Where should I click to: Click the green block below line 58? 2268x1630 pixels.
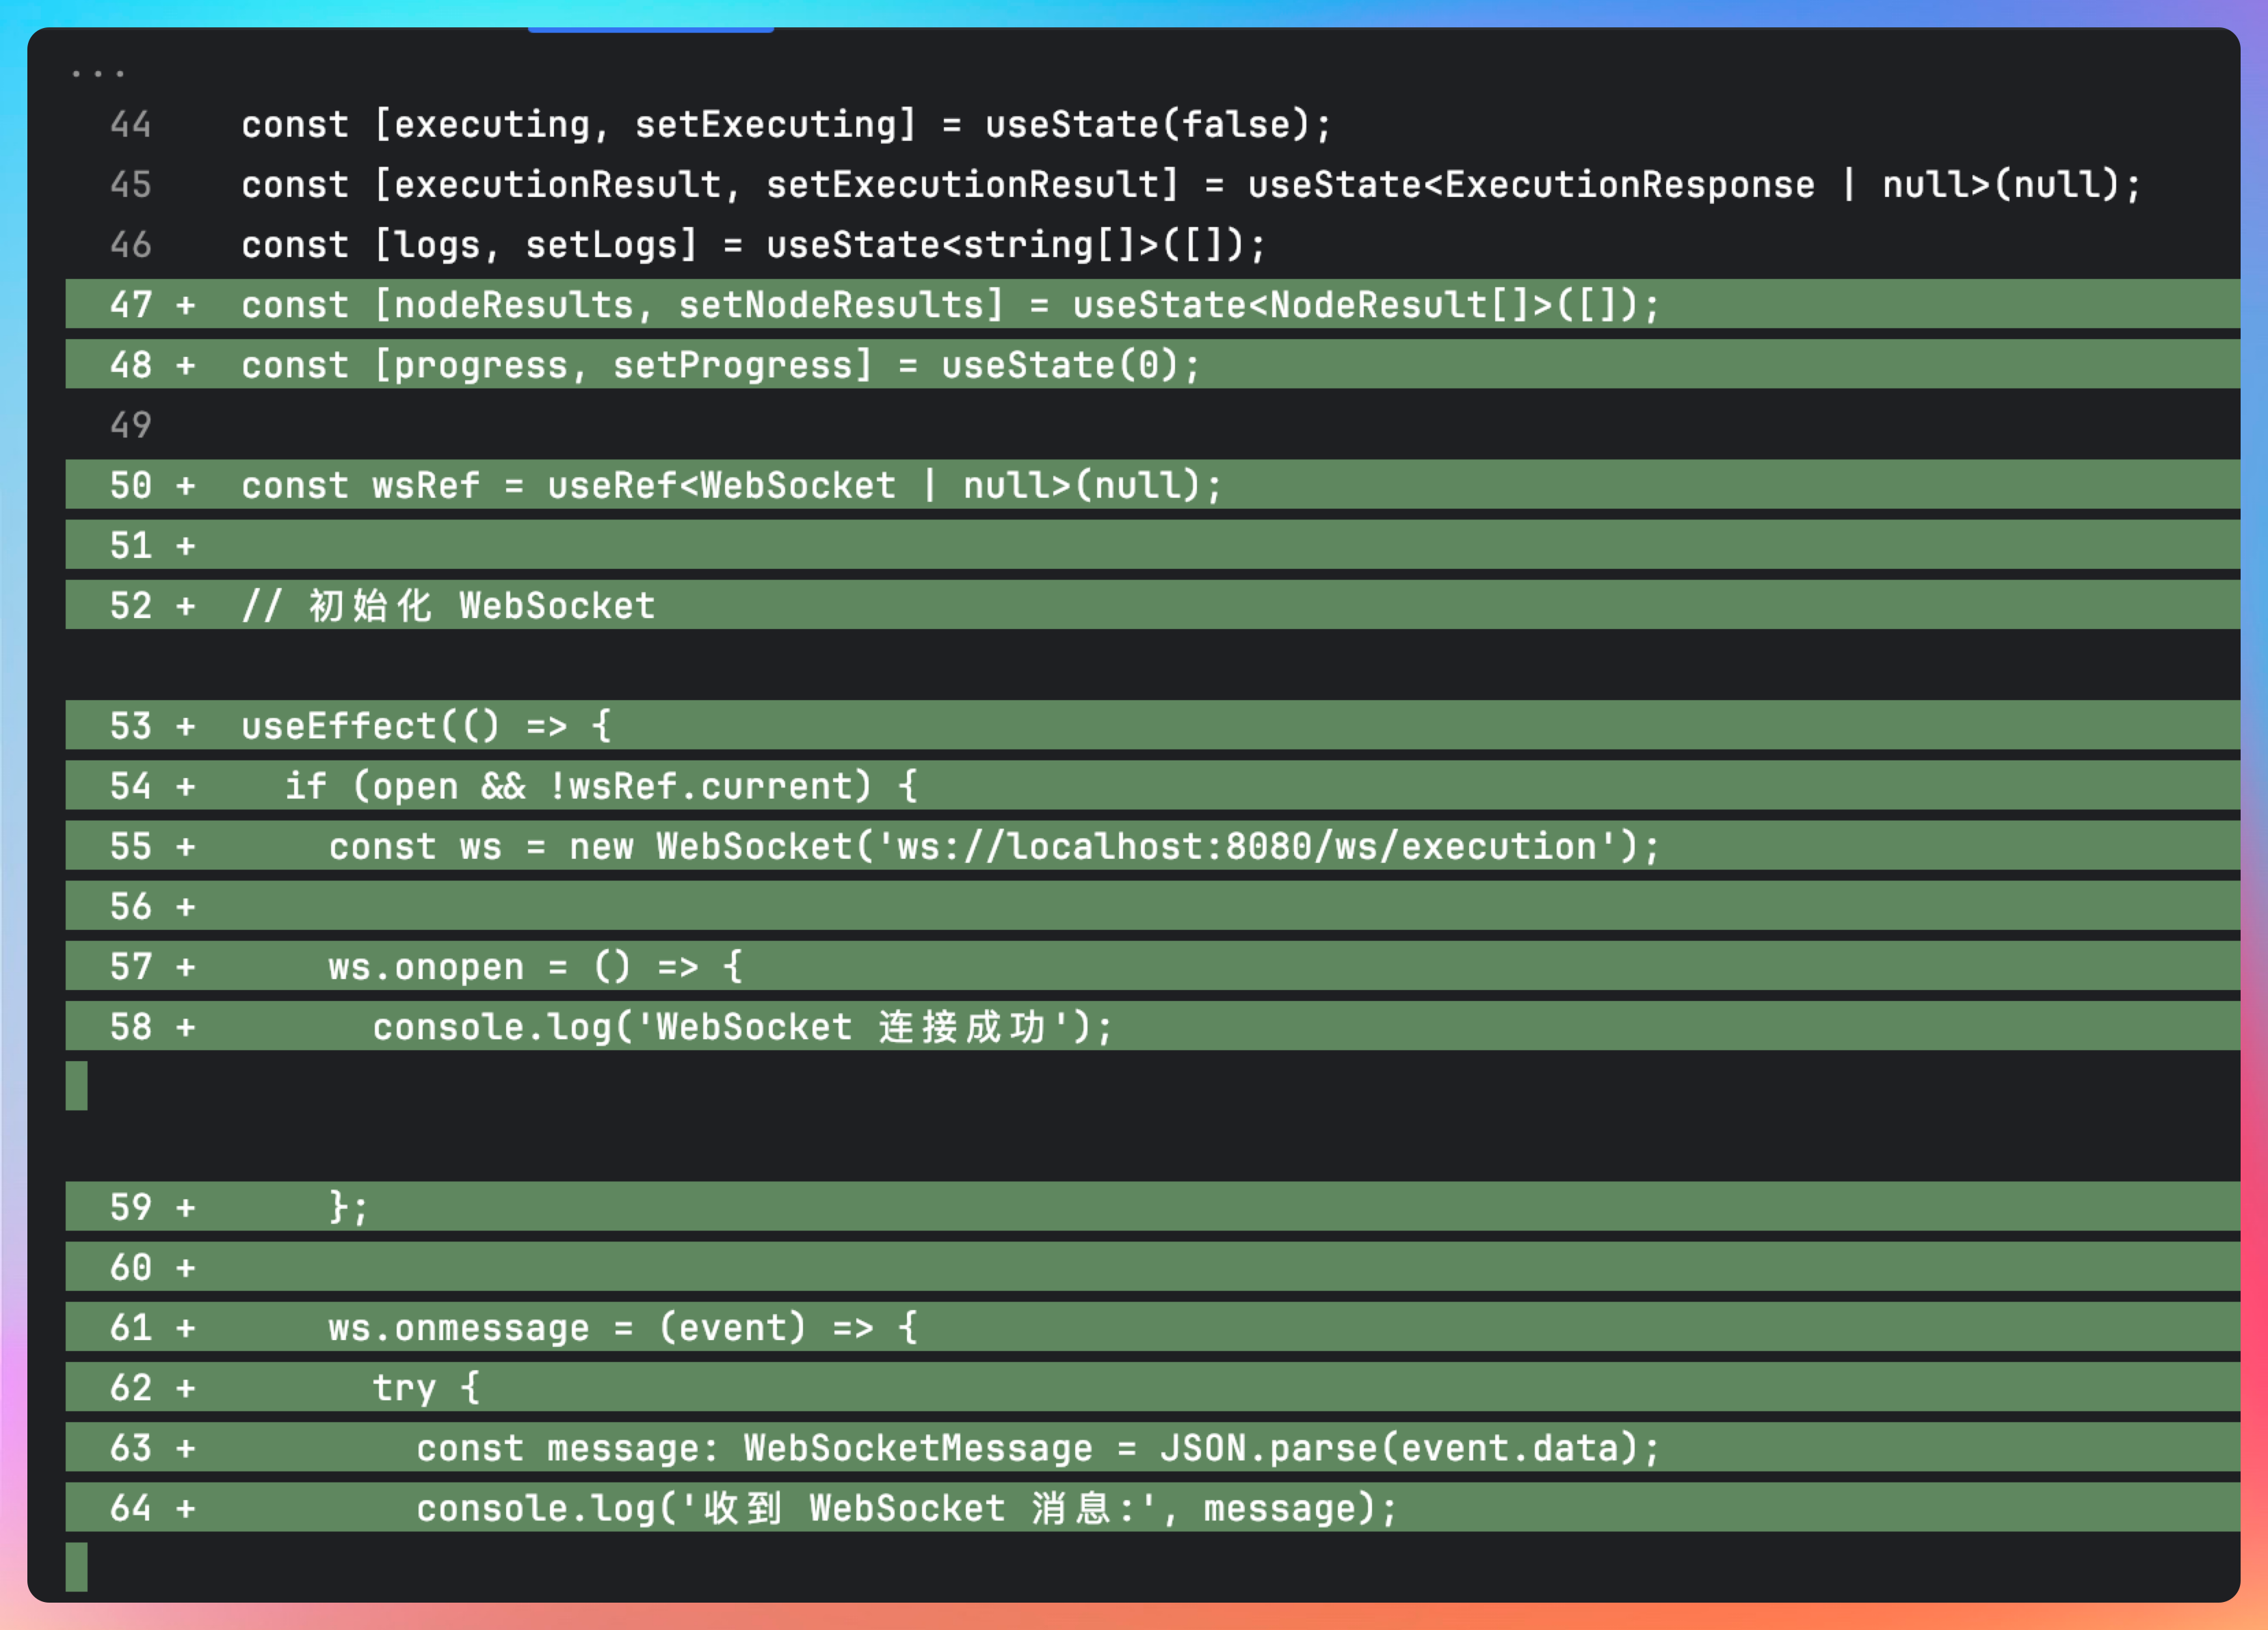click(x=77, y=1085)
